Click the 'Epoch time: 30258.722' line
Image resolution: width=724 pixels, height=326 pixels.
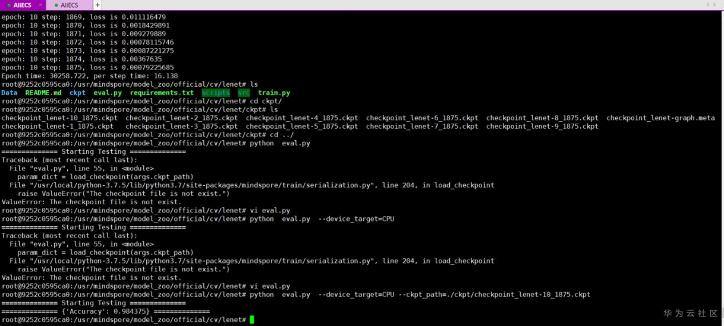[x=90, y=76]
